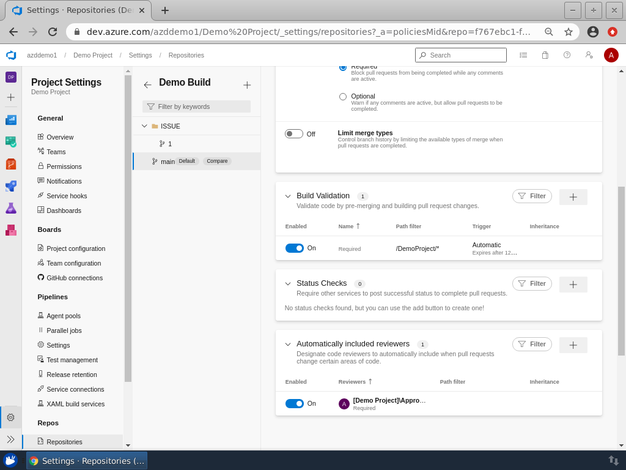Viewport: 626px width, 470px height.
Task: Open Test Plans flask icon
Action: (11, 208)
